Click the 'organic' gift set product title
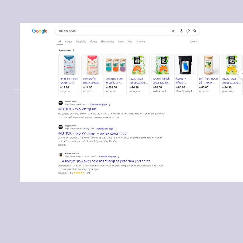Viewport: 243px width, 243px height. (x=115, y=80)
